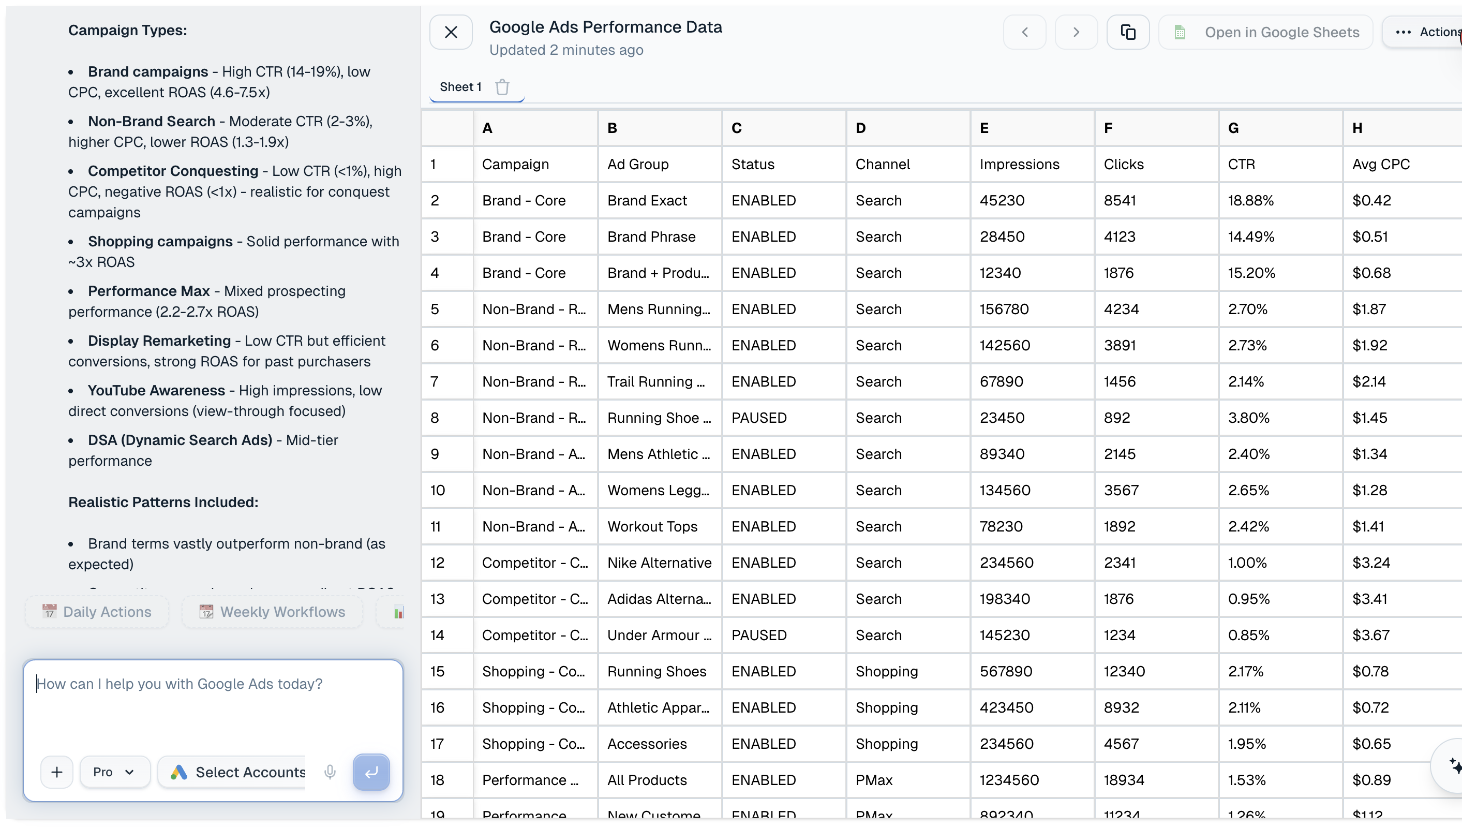Close the spreadsheet panel

pos(450,32)
